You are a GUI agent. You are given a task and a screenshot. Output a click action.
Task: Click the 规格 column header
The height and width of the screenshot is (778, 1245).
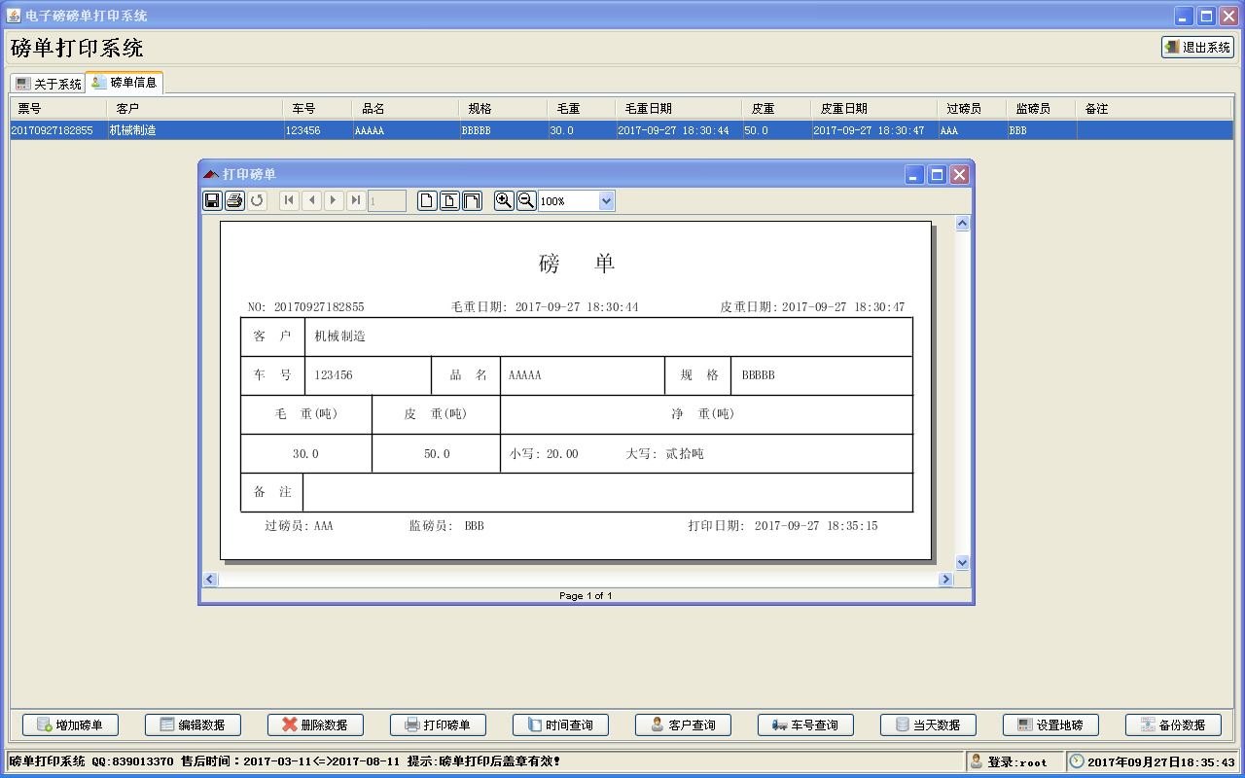pyautogui.click(x=504, y=109)
